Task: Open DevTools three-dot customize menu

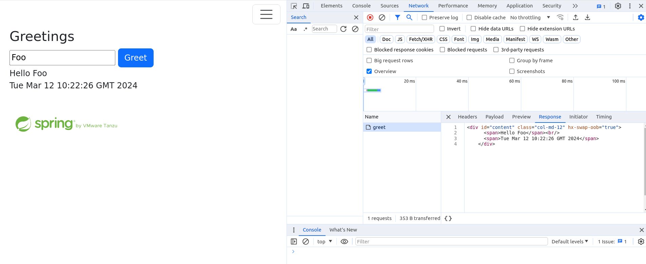Action: point(630,6)
